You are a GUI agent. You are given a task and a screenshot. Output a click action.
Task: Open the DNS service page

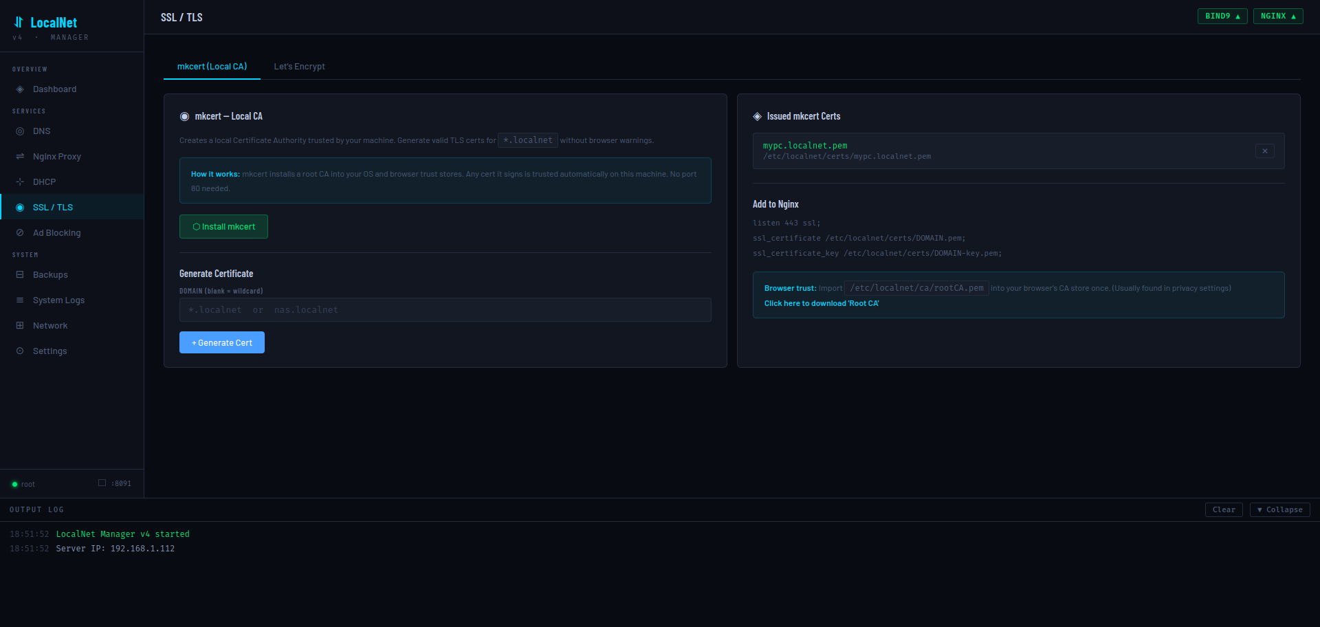coord(71,131)
